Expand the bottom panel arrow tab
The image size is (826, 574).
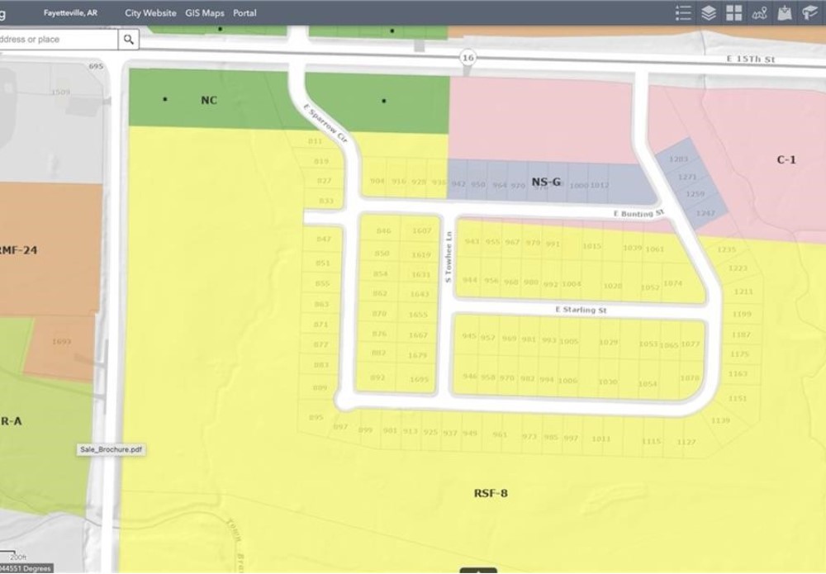pos(478,570)
